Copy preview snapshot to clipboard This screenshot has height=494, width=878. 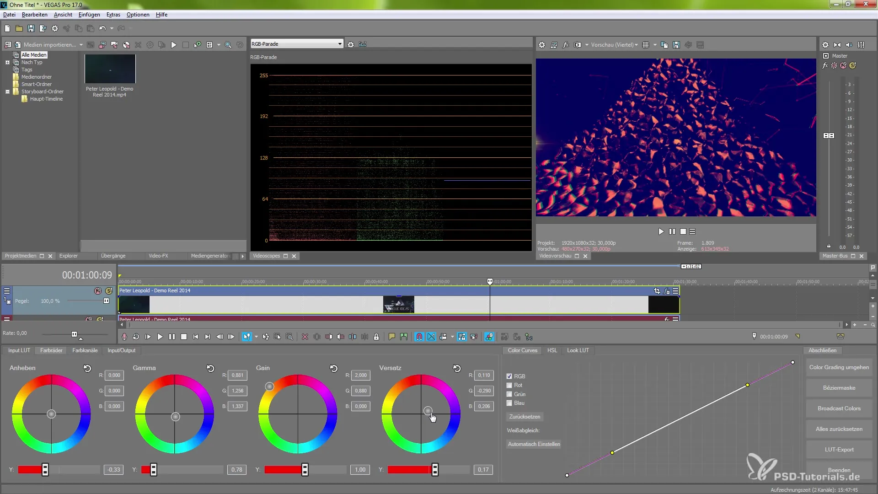[x=664, y=45]
